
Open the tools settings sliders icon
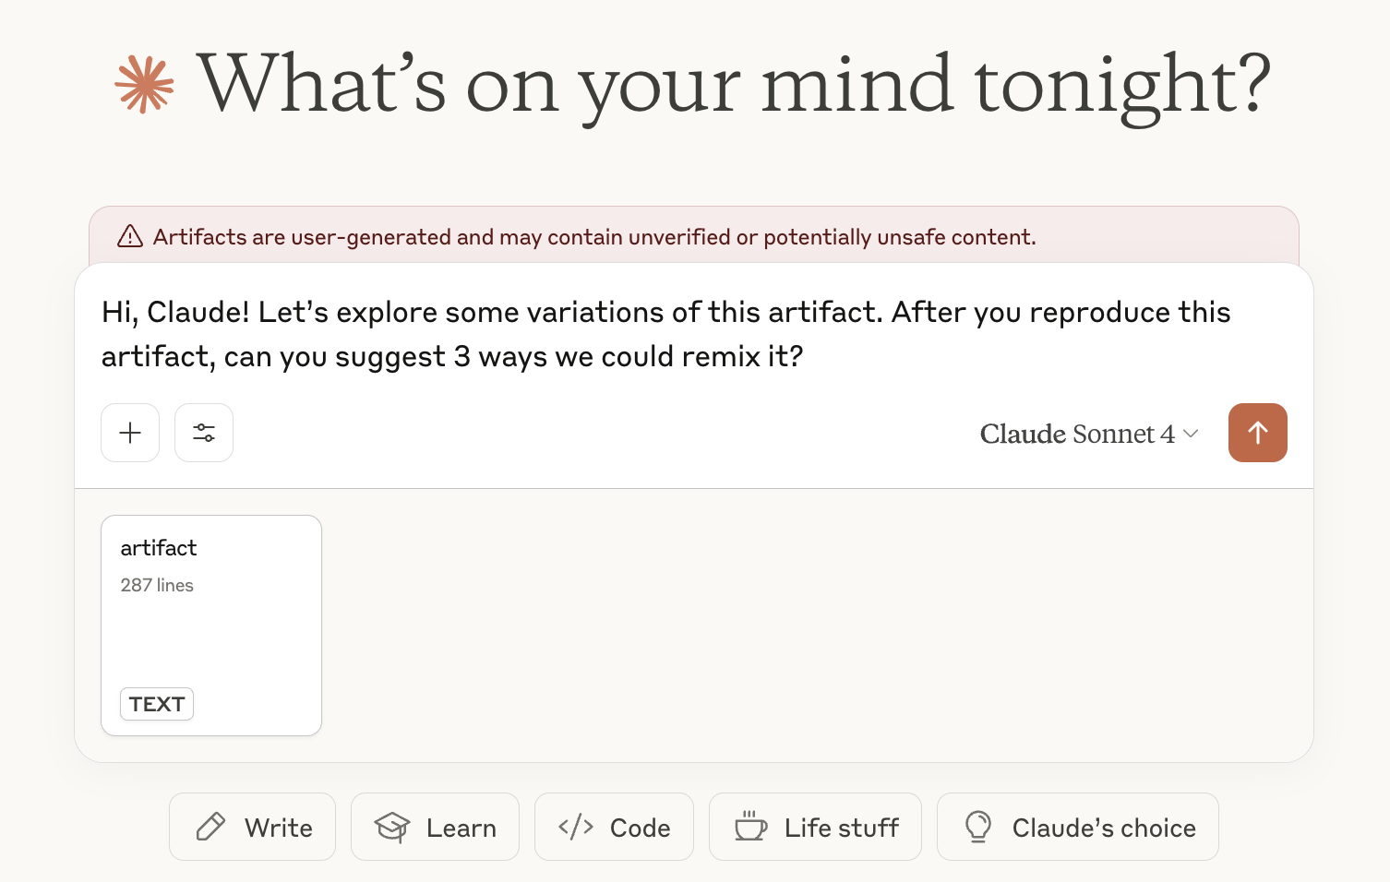click(x=204, y=433)
